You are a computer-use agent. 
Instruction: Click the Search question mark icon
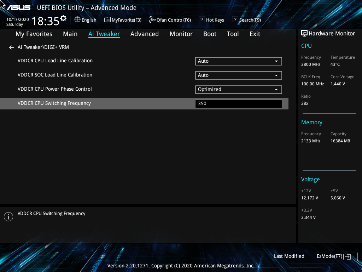(x=235, y=20)
